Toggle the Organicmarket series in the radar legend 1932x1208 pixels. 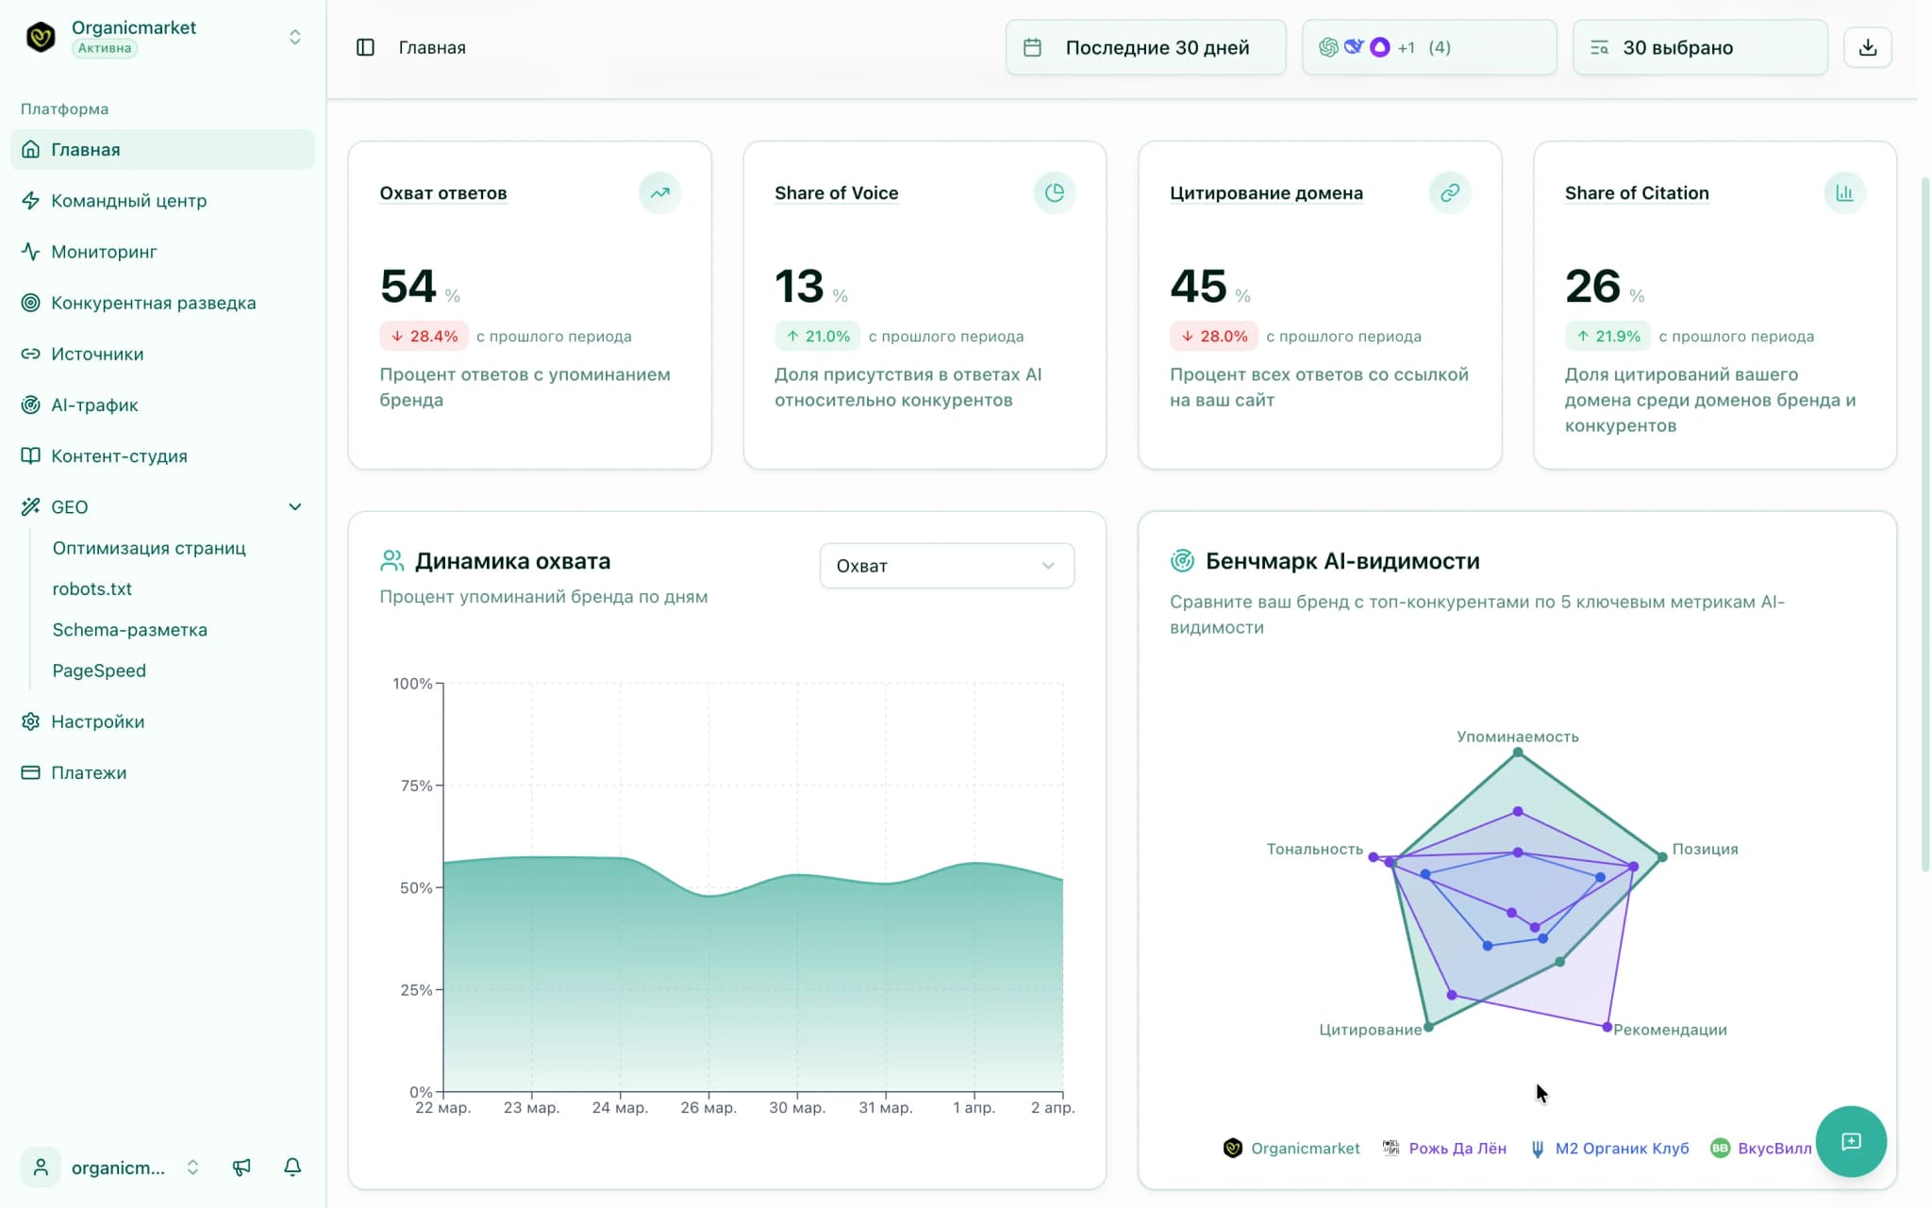[x=1292, y=1148]
